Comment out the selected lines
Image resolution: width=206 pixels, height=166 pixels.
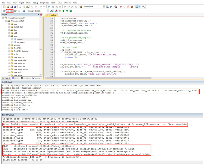[72, 7]
